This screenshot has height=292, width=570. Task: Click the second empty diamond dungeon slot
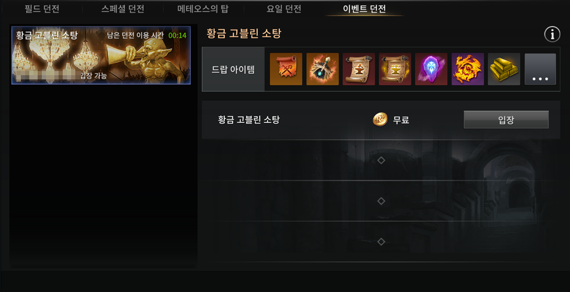coord(381,201)
